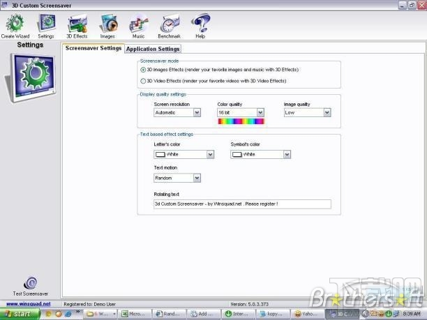
Task: Click the Rotating text input field
Action: [x=242, y=204]
